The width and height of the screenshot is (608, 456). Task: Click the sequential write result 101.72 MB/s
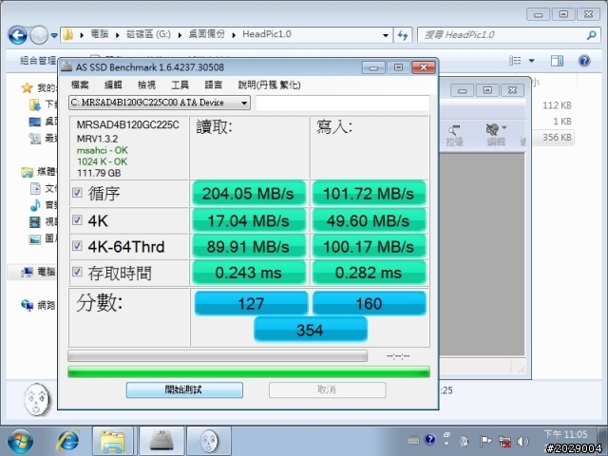tap(370, 193)
